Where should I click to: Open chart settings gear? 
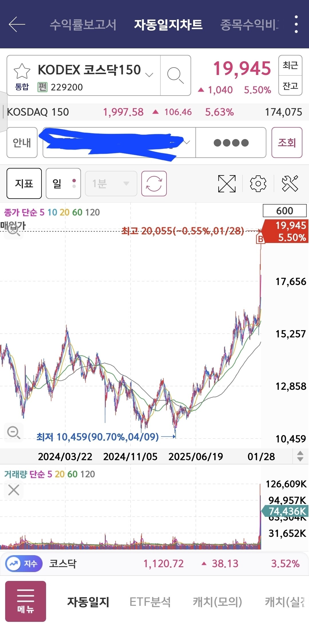point(258,184)
